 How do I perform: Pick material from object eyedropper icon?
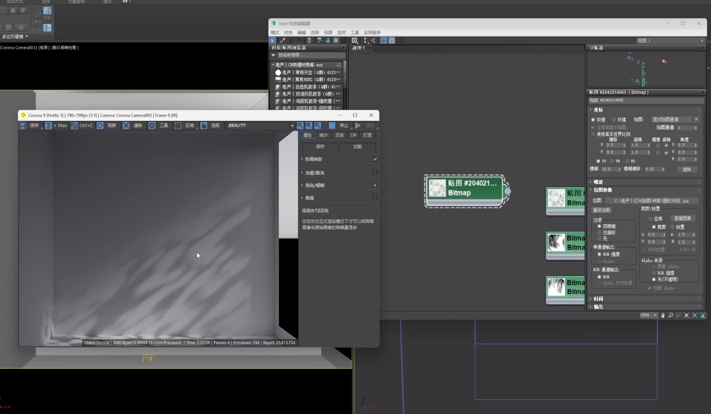pos(282,41)
